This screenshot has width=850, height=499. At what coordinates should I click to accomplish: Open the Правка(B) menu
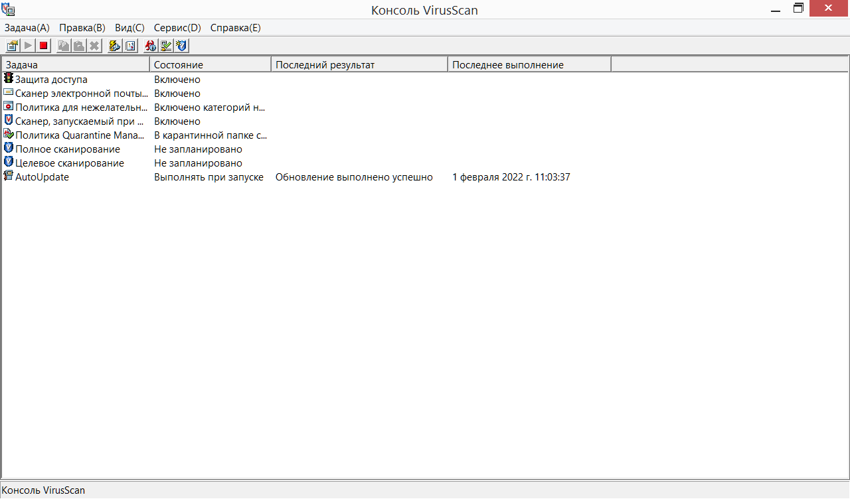(x=82, y=28)
